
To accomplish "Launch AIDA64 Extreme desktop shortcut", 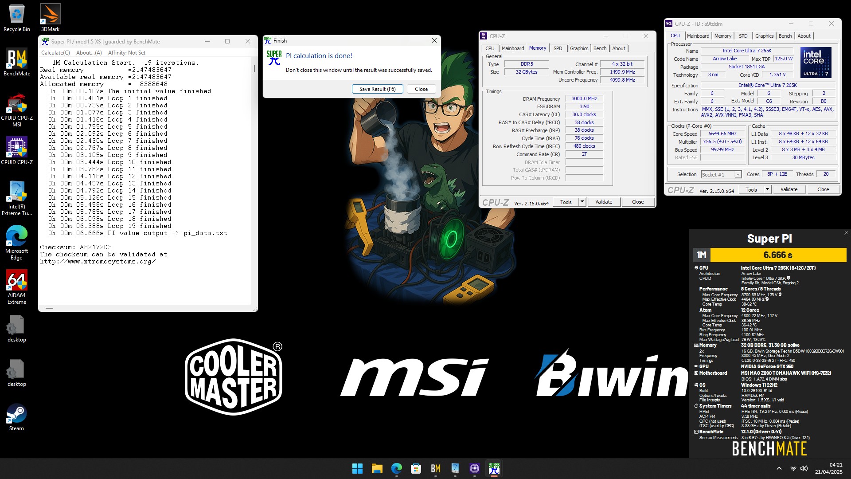I will coord(17,287).
